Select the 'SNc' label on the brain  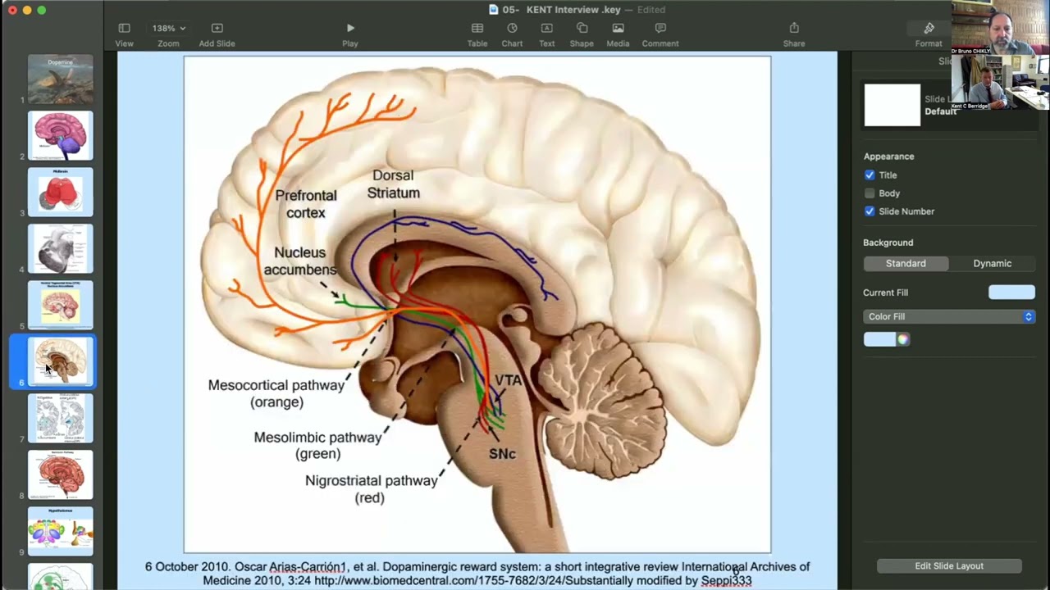pyautogui.click(x=502, y=453)
